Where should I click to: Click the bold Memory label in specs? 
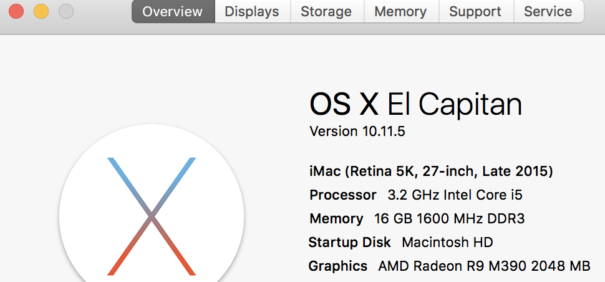(336, 219)
